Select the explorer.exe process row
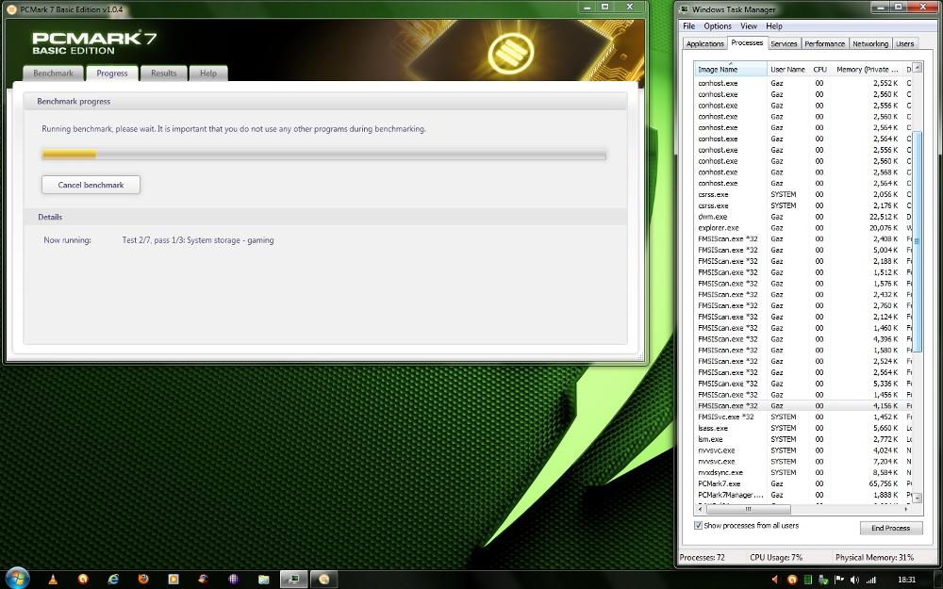 (x=802, y=228)
